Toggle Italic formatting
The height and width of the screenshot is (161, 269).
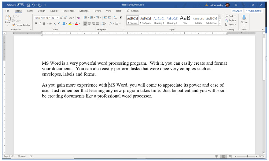[40, 23]
